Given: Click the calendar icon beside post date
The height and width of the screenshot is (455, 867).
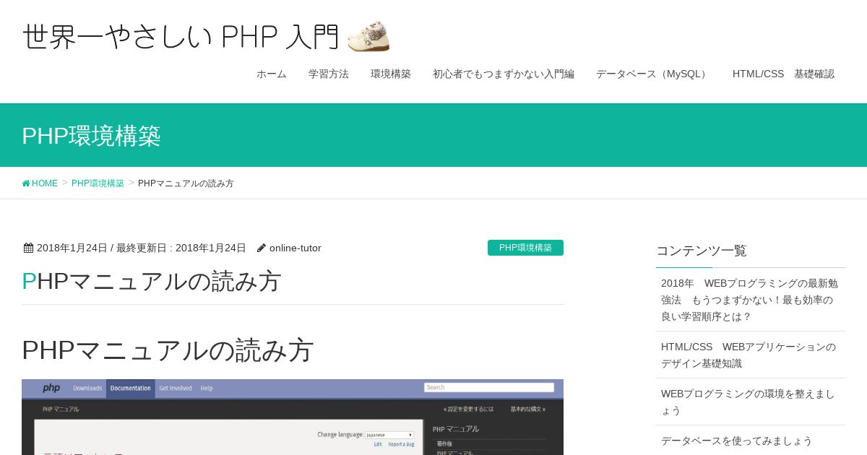Looking at the screenshot, I should click(x=28, y=248).
